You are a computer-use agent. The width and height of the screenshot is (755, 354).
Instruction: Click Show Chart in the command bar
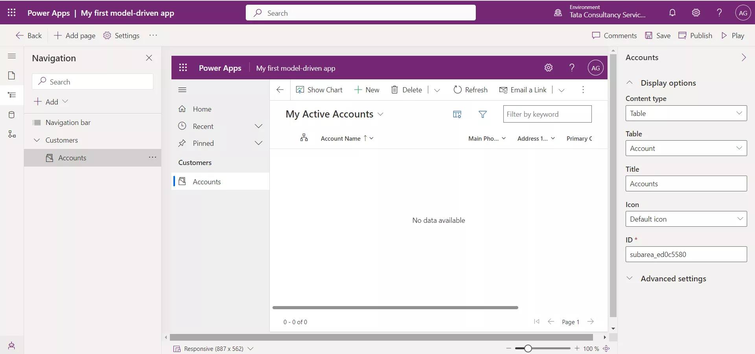coord(319,90)
